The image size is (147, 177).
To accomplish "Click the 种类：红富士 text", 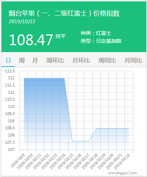I will click(96, 33).
